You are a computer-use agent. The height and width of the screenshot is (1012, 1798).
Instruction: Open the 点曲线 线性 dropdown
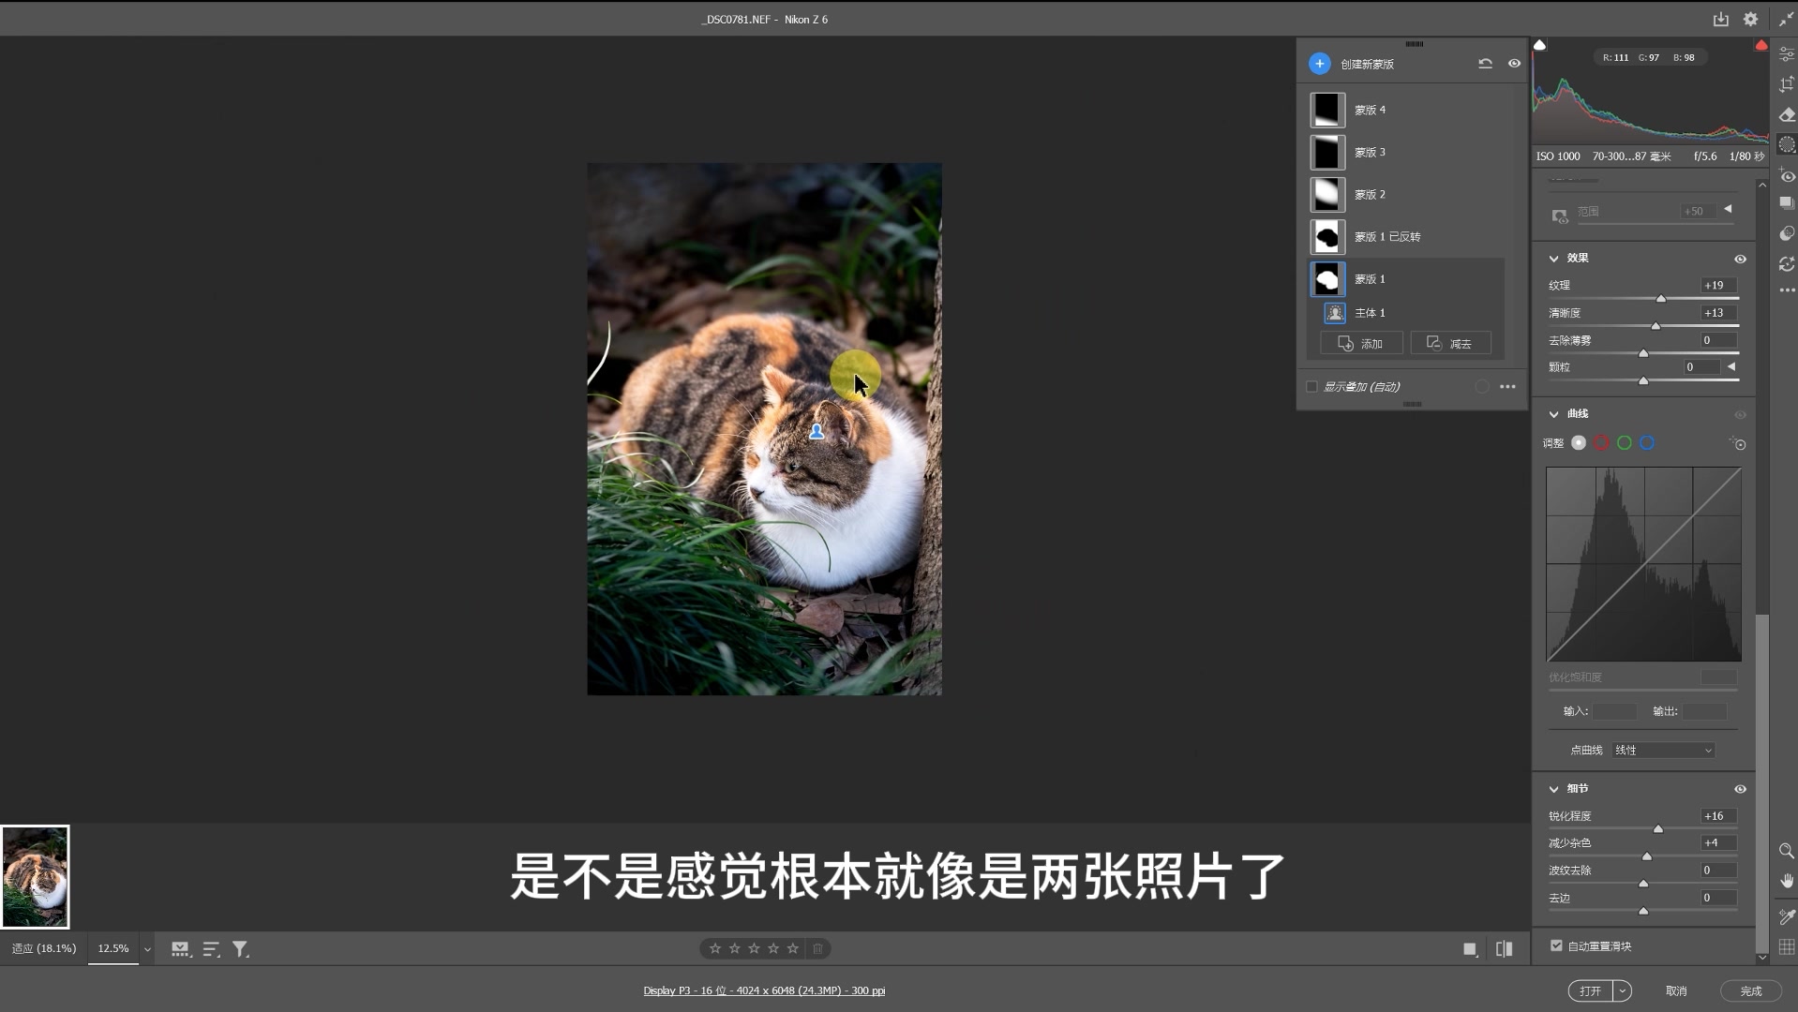pos(1663,750)
